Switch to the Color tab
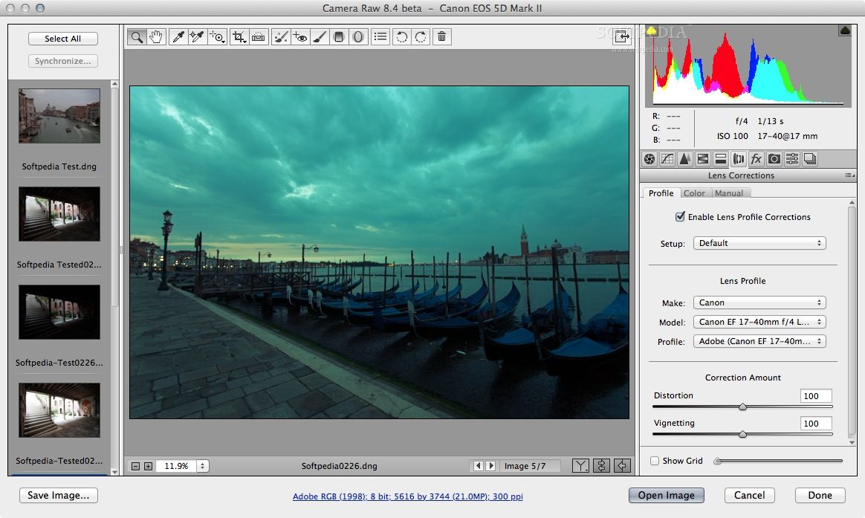865x518 pixels. 694,192
